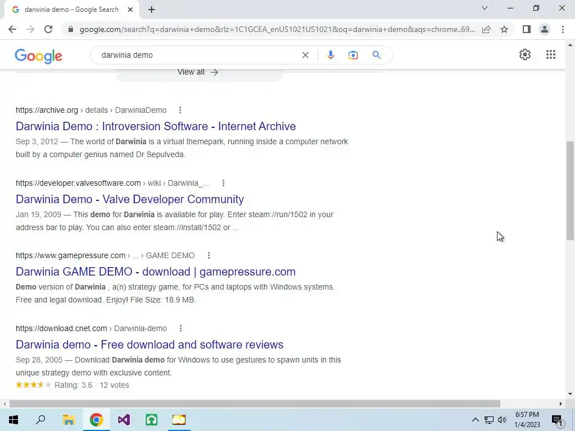Open Visual Studio from taskbar
This screenshot has height=431, width=575.
point(124,420)
